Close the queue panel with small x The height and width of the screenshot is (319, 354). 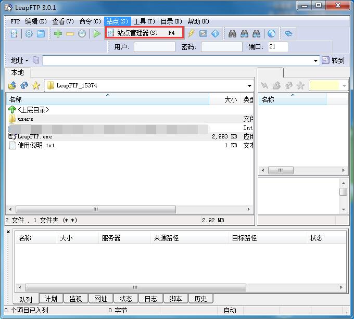[x=8, y=232]
